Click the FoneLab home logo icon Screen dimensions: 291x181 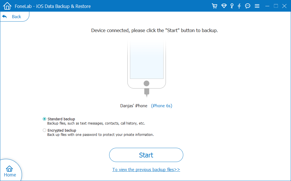7,6
